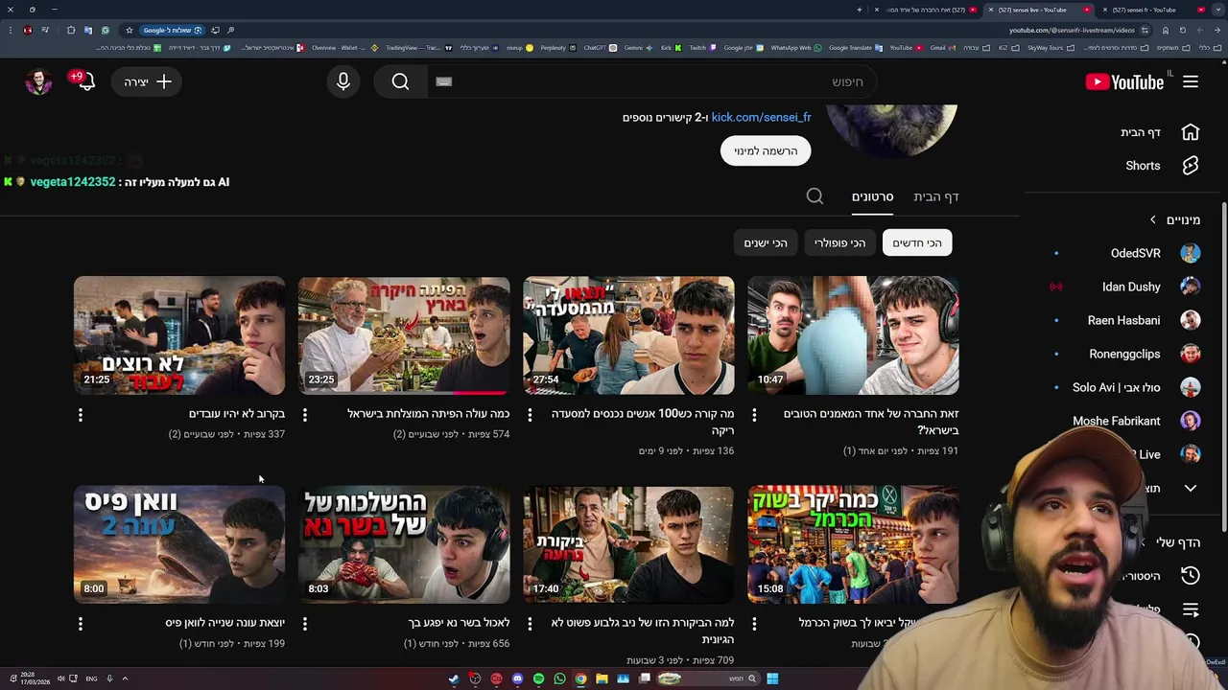Image resolution: width=1228 pixels, height=690 pixels.
Task: Open more options for the 10:47 video
Action: point(754,415)
